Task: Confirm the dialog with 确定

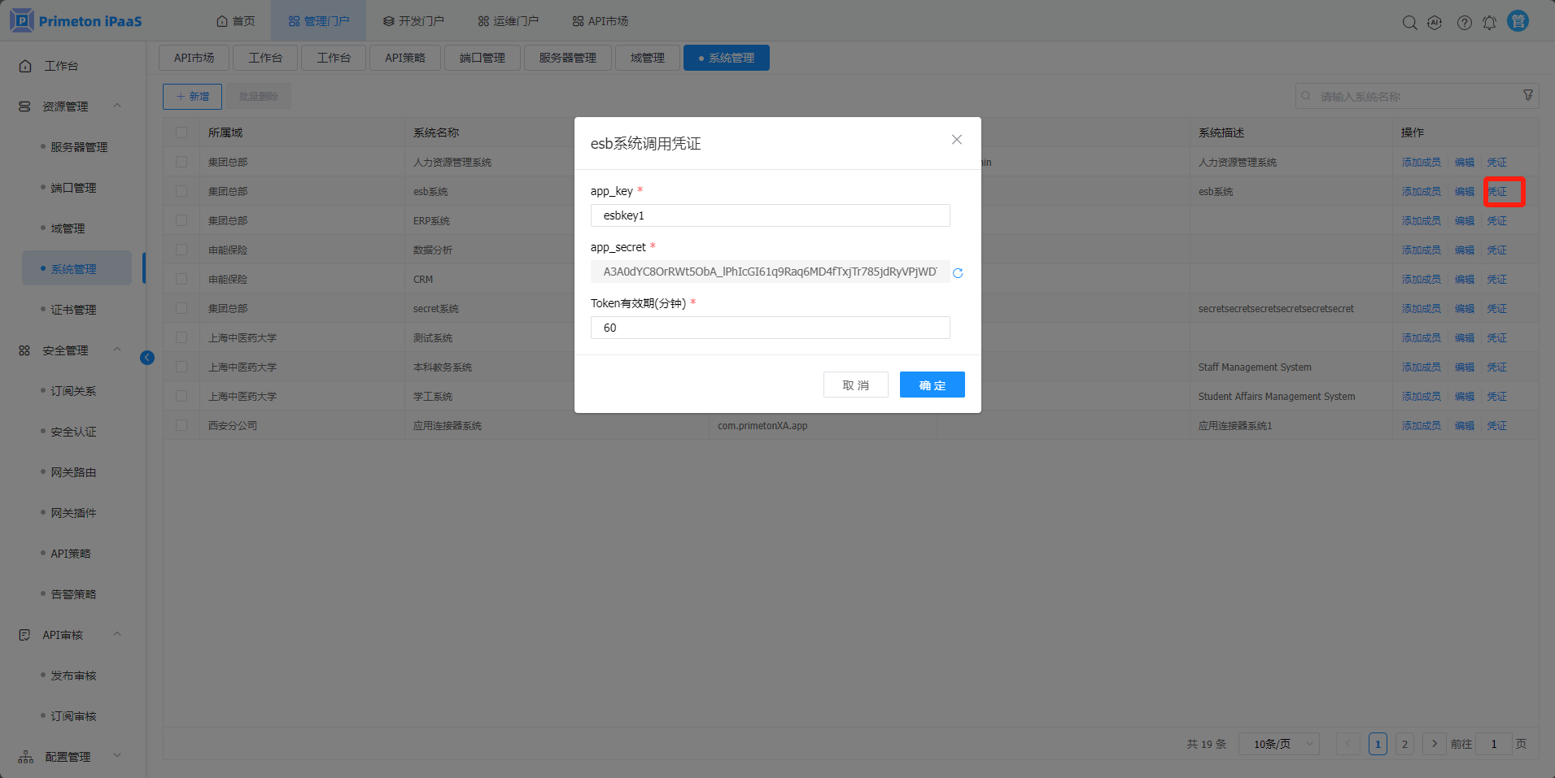Action: (x=933, y=385)
